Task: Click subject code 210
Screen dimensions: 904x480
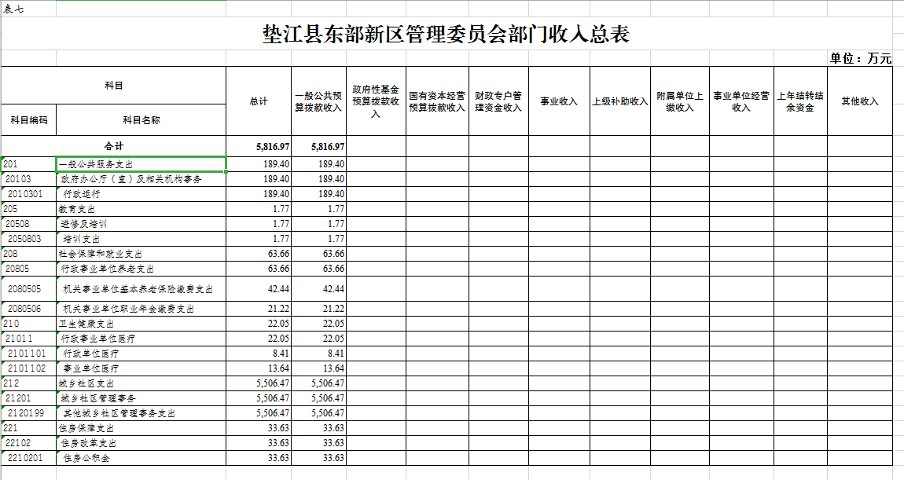Action: [29, 324]
